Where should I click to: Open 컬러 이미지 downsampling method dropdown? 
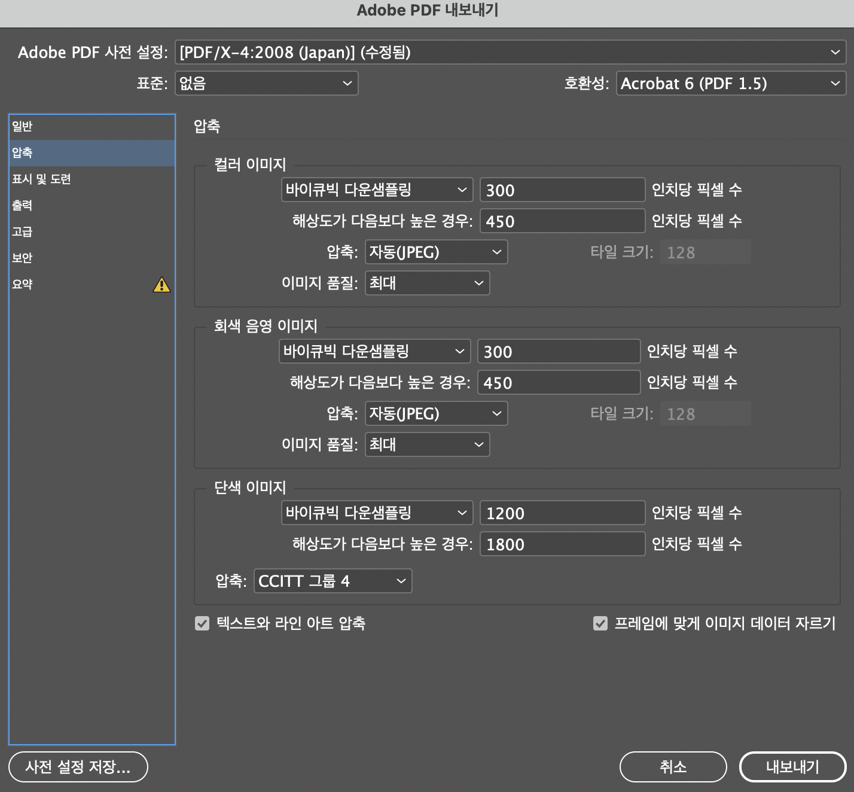click(x=377, y=190)
